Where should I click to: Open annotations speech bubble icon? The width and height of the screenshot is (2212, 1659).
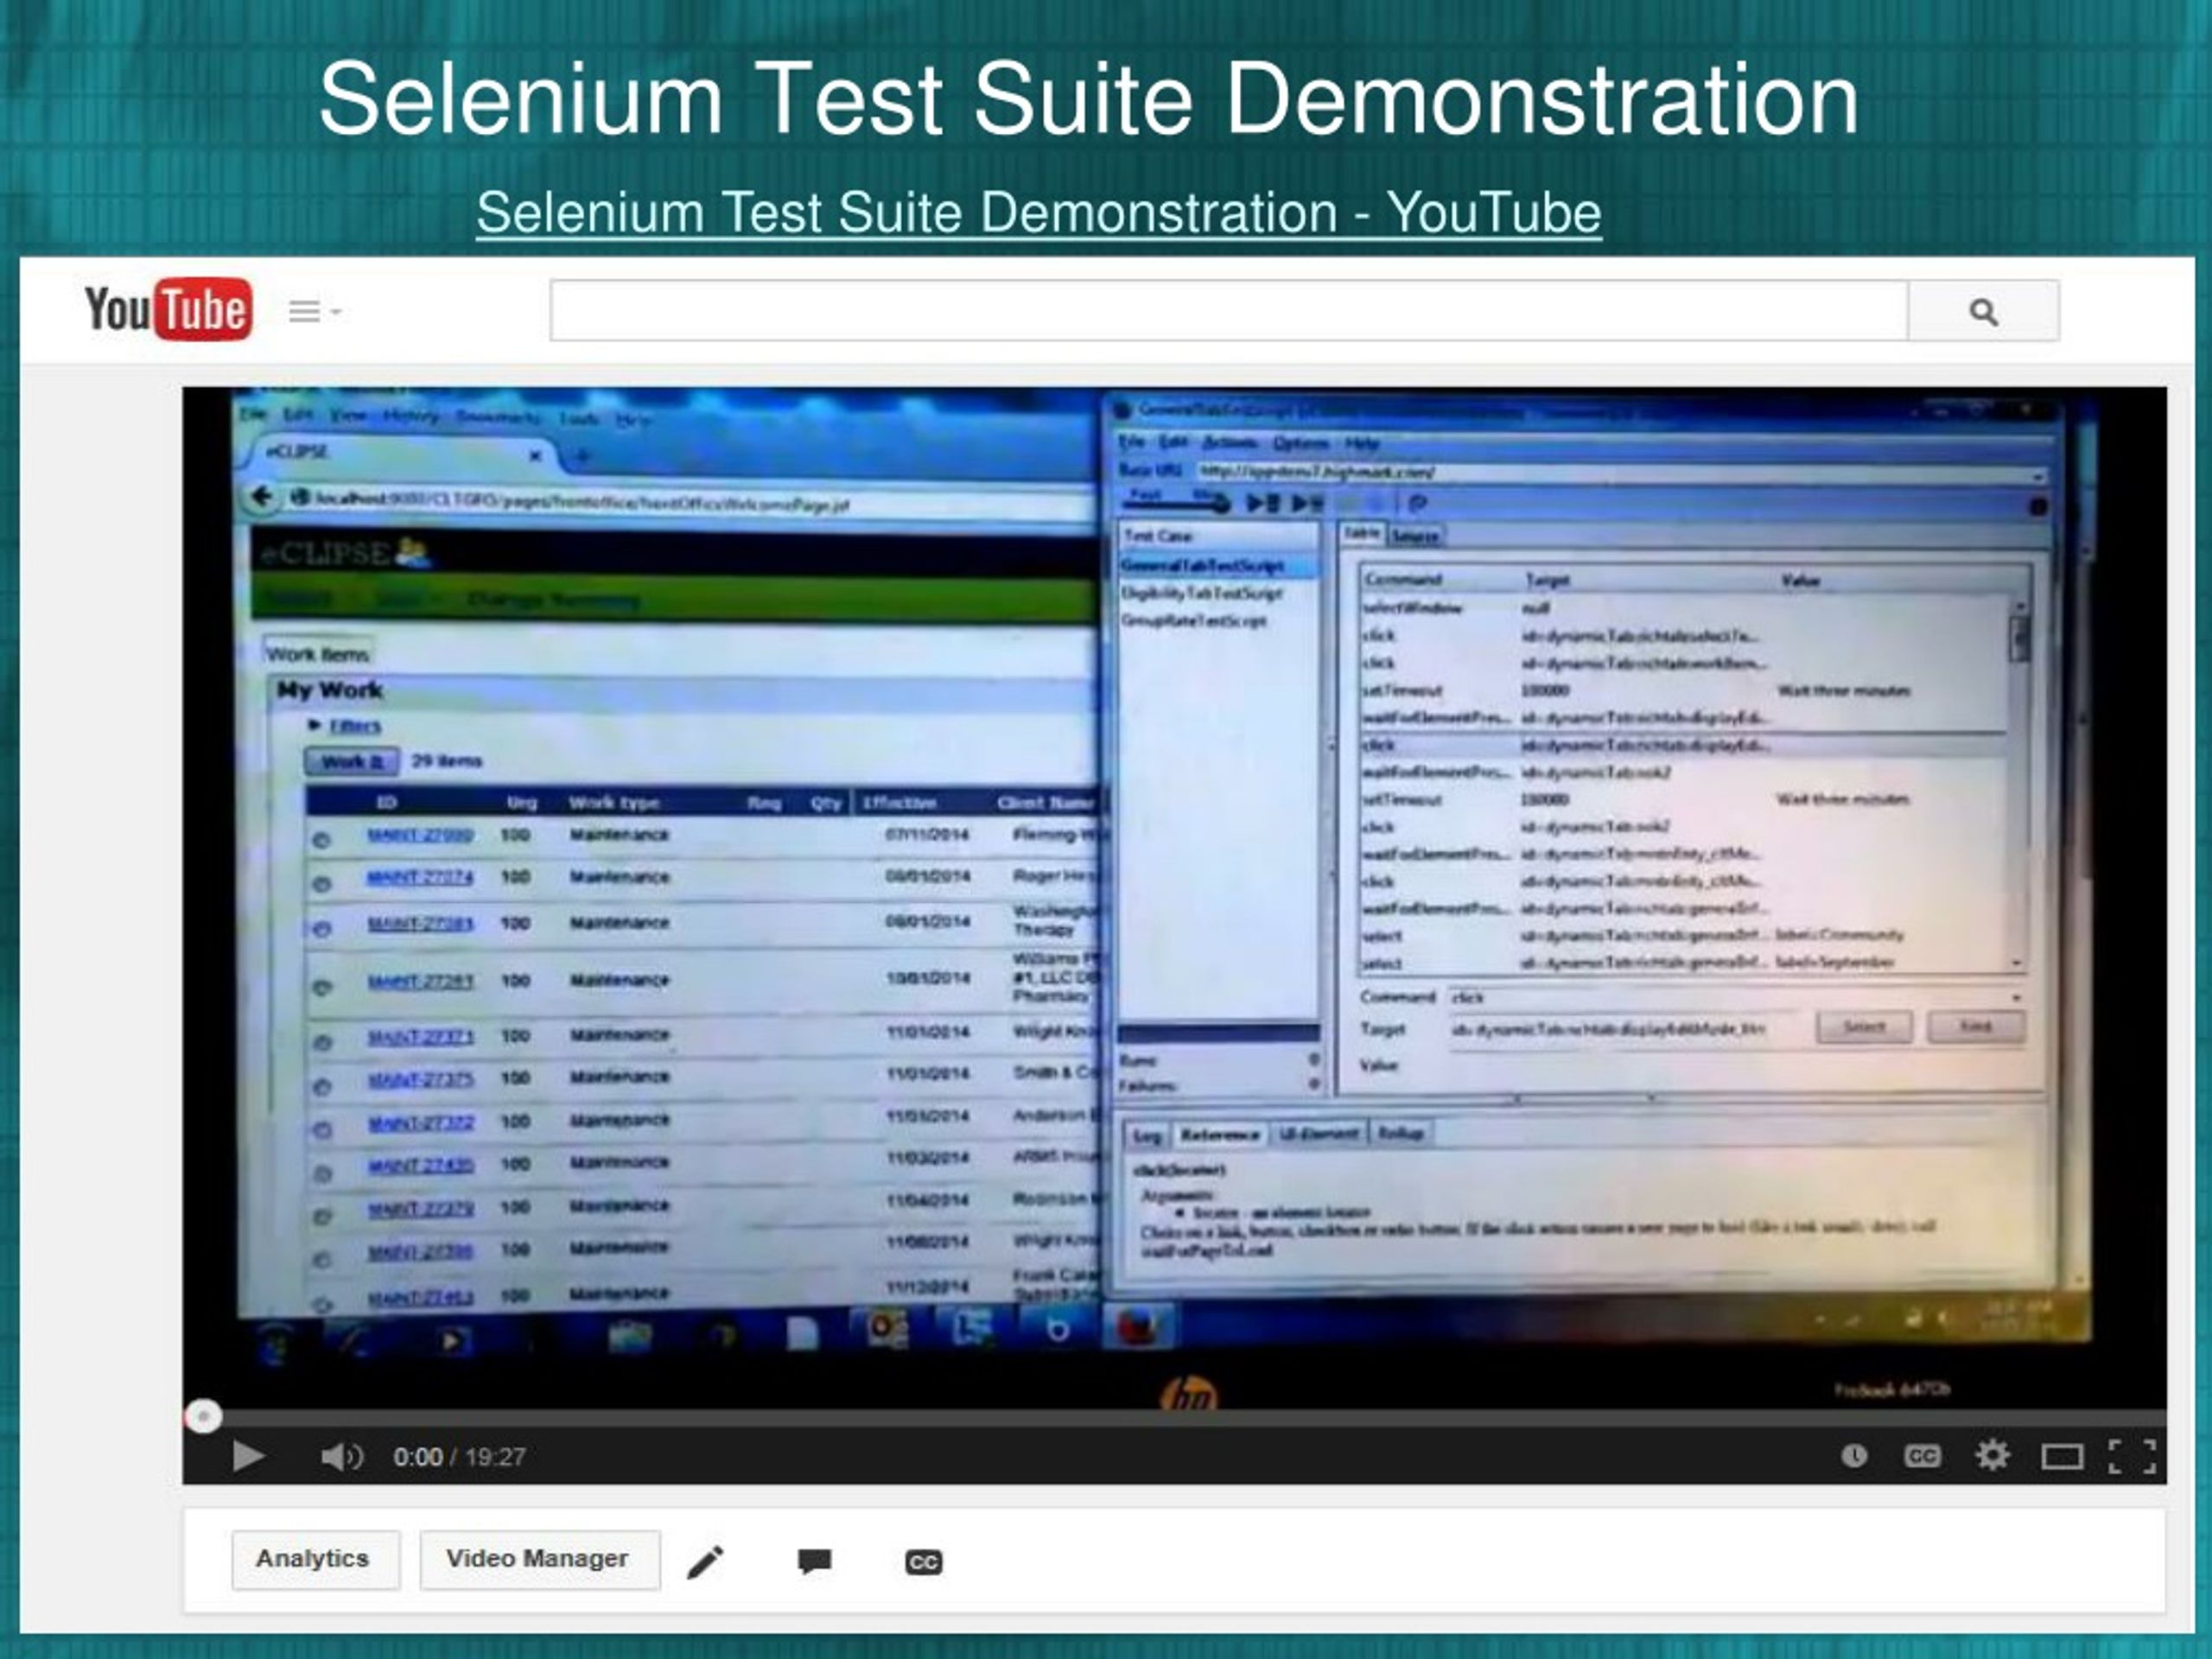click(815, 1561)
